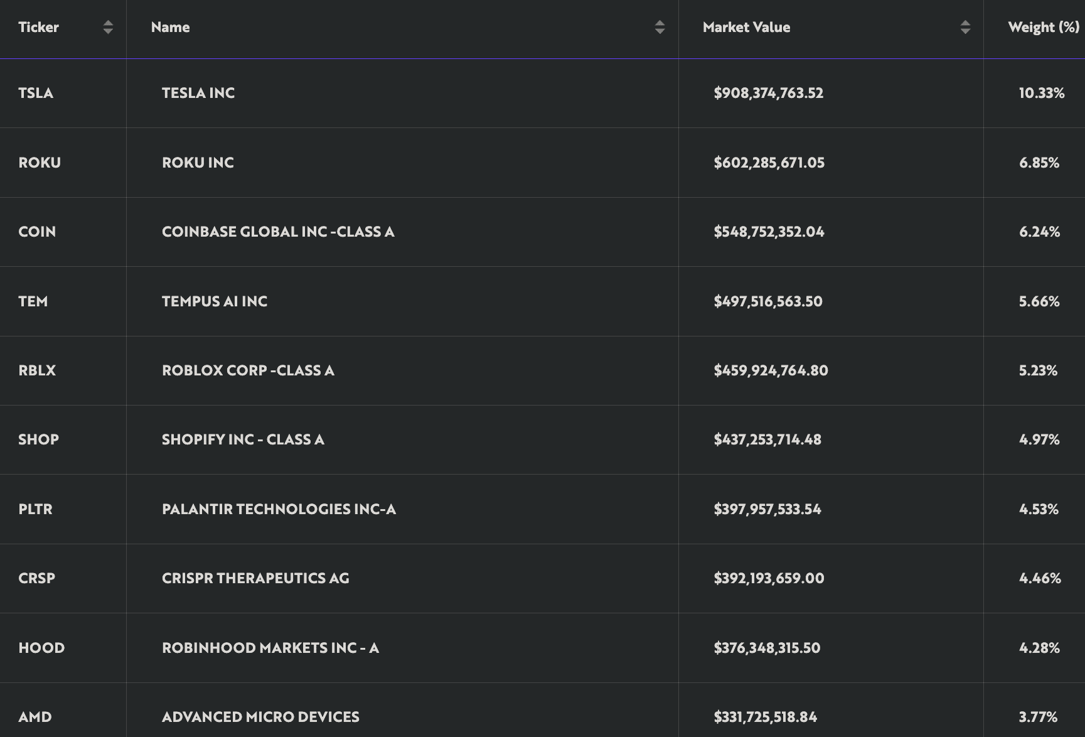This screenshot has width=1085, height=737.
Task: Click the 4.53% weight value
Action: tap(1039, 509)
